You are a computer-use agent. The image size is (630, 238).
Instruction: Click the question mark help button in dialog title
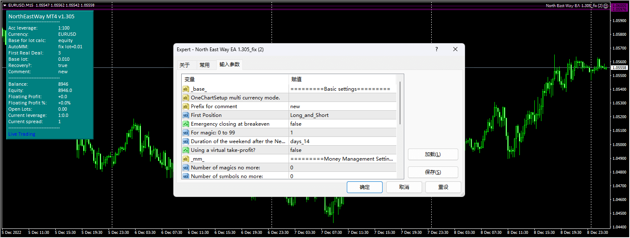[436, 50]
